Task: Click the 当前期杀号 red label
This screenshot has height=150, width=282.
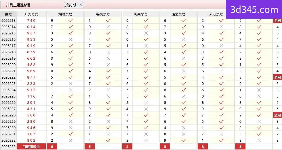Action: (31, 147)
